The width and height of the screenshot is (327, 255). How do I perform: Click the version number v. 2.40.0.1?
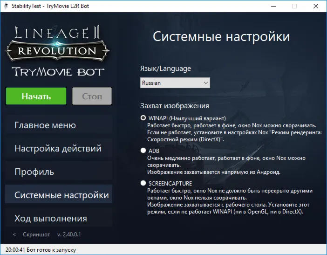click(69, 234)
